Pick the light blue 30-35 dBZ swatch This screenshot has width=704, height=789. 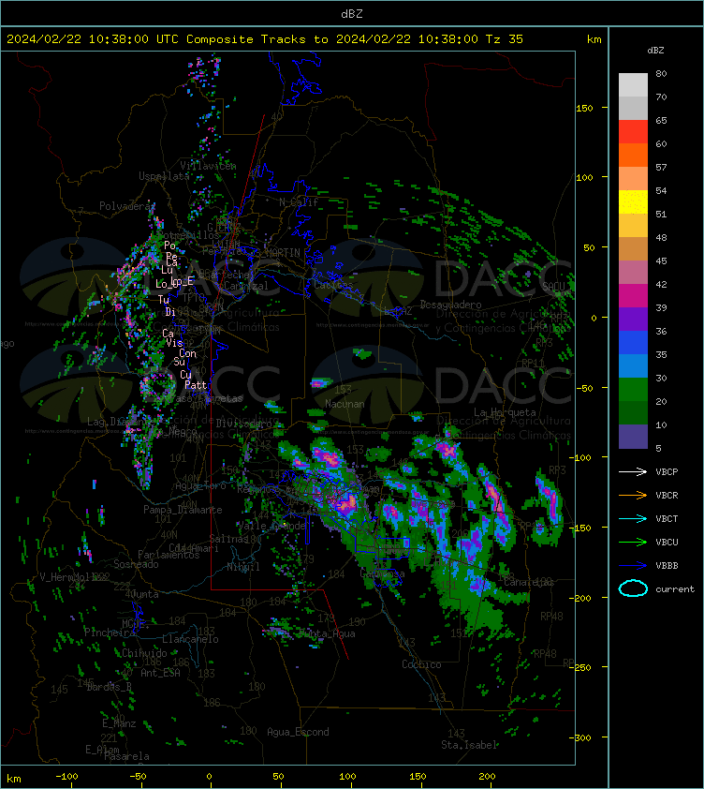(633, 365)
